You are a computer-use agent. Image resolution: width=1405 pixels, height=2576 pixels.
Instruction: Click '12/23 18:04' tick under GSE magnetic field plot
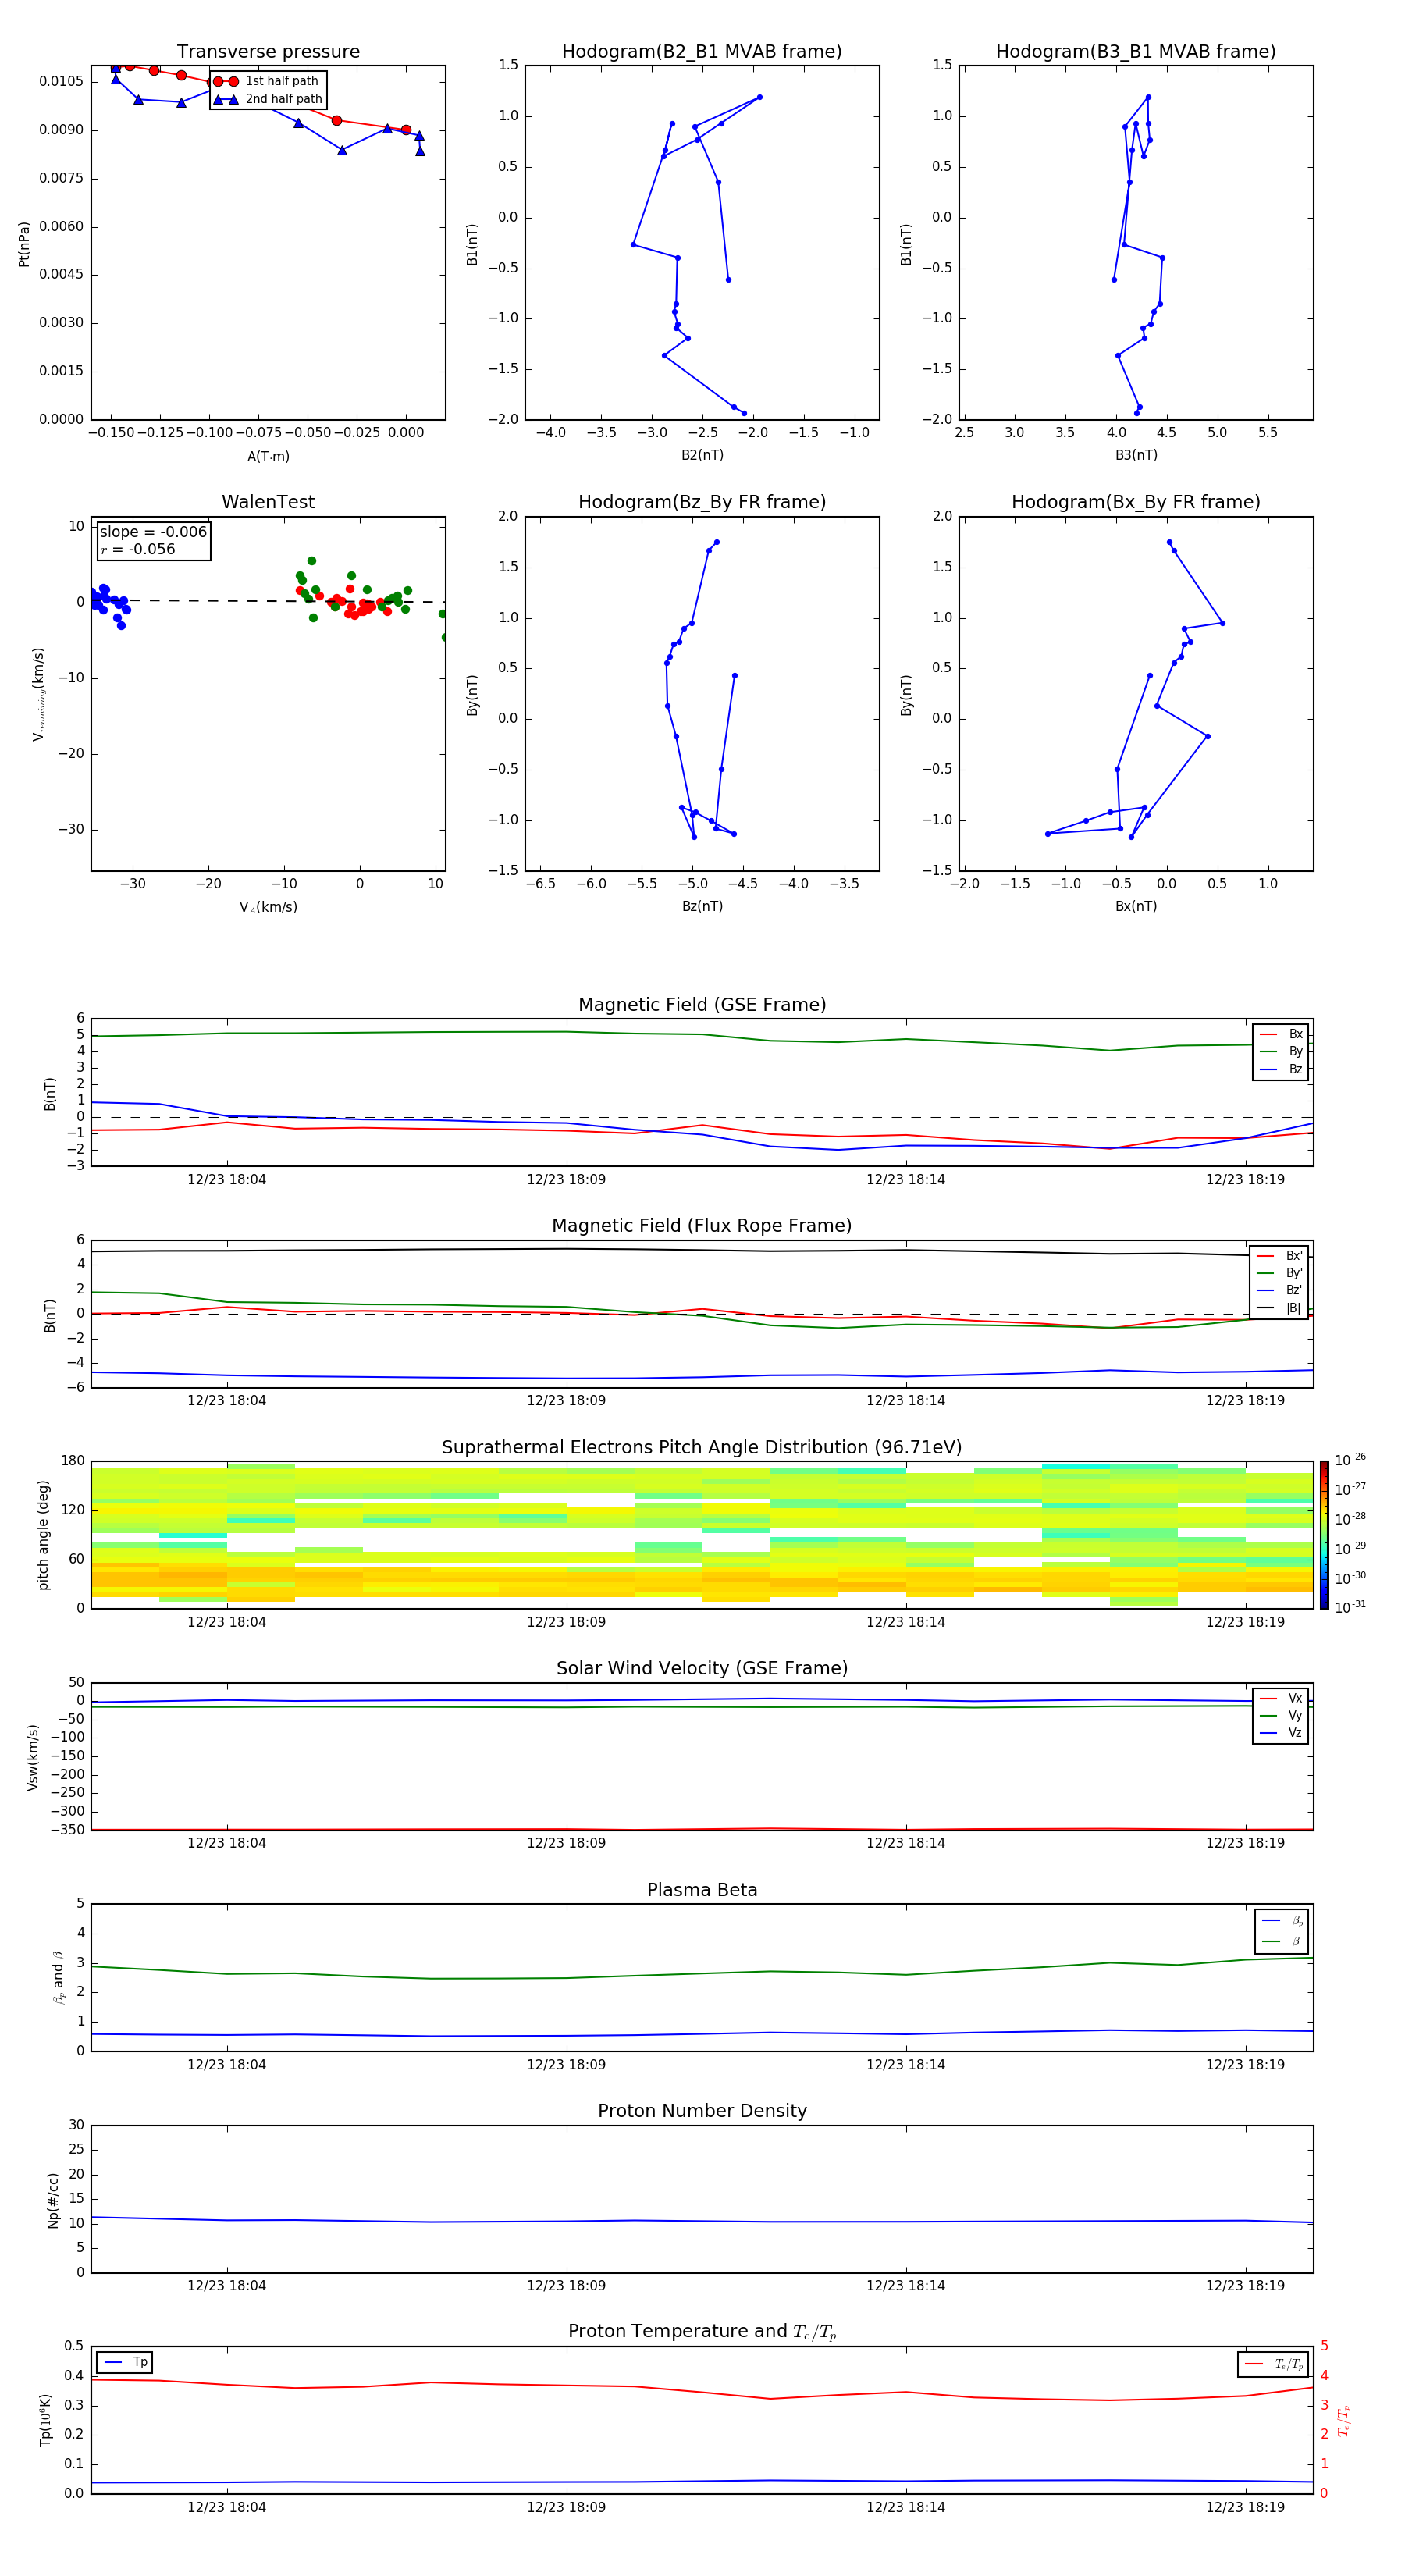(227, 1179)
